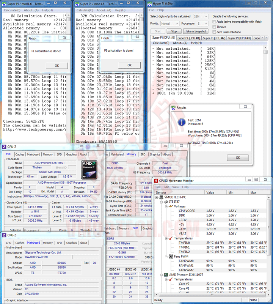Click the Core Speed 4416.1 MHz value

pos(35,207)
